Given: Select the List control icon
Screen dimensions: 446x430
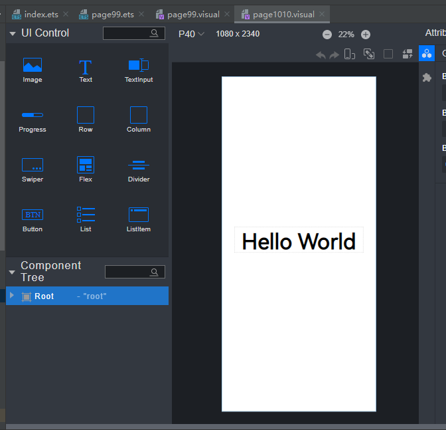Looking at the screenshot, I should click(86, 215).
